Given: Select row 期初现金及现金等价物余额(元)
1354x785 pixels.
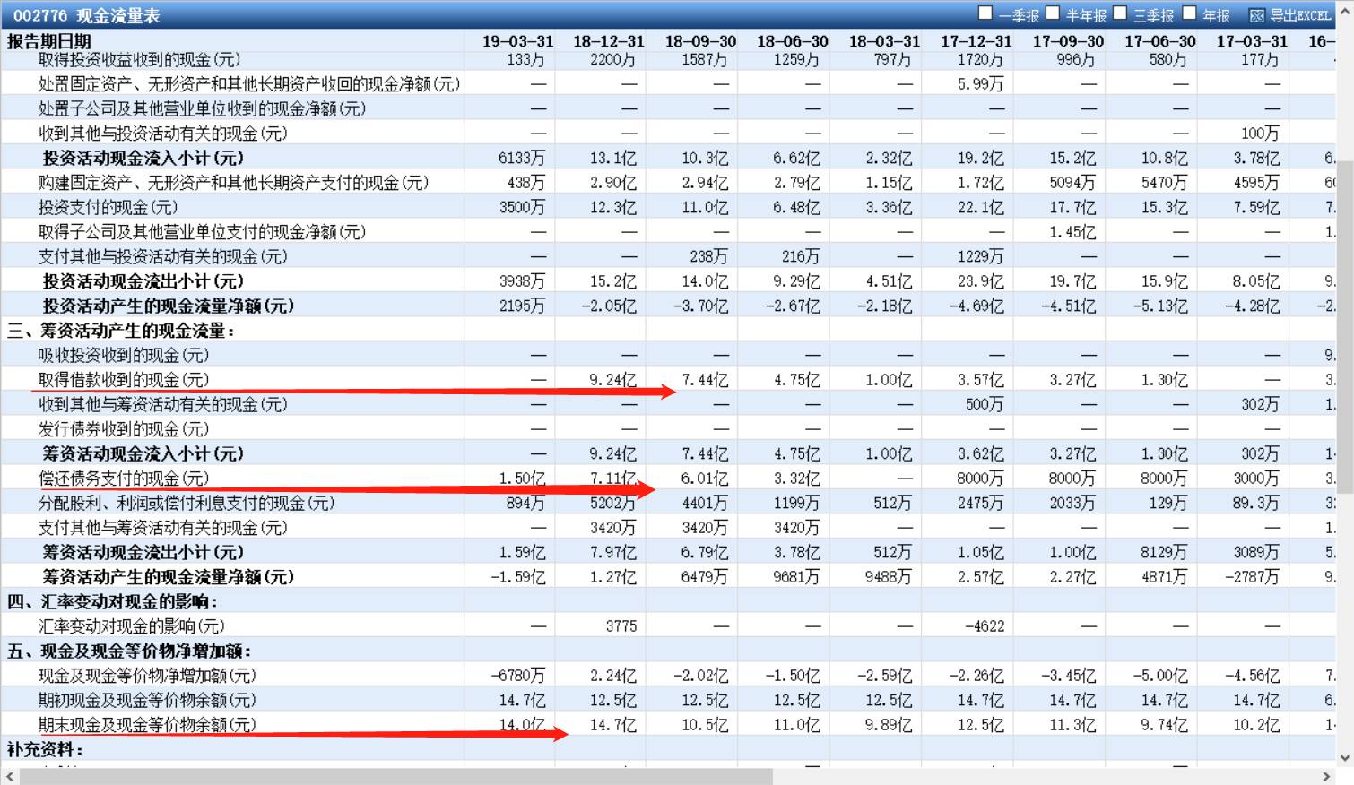Looking at the screenshot, I should tap(668, 700).
